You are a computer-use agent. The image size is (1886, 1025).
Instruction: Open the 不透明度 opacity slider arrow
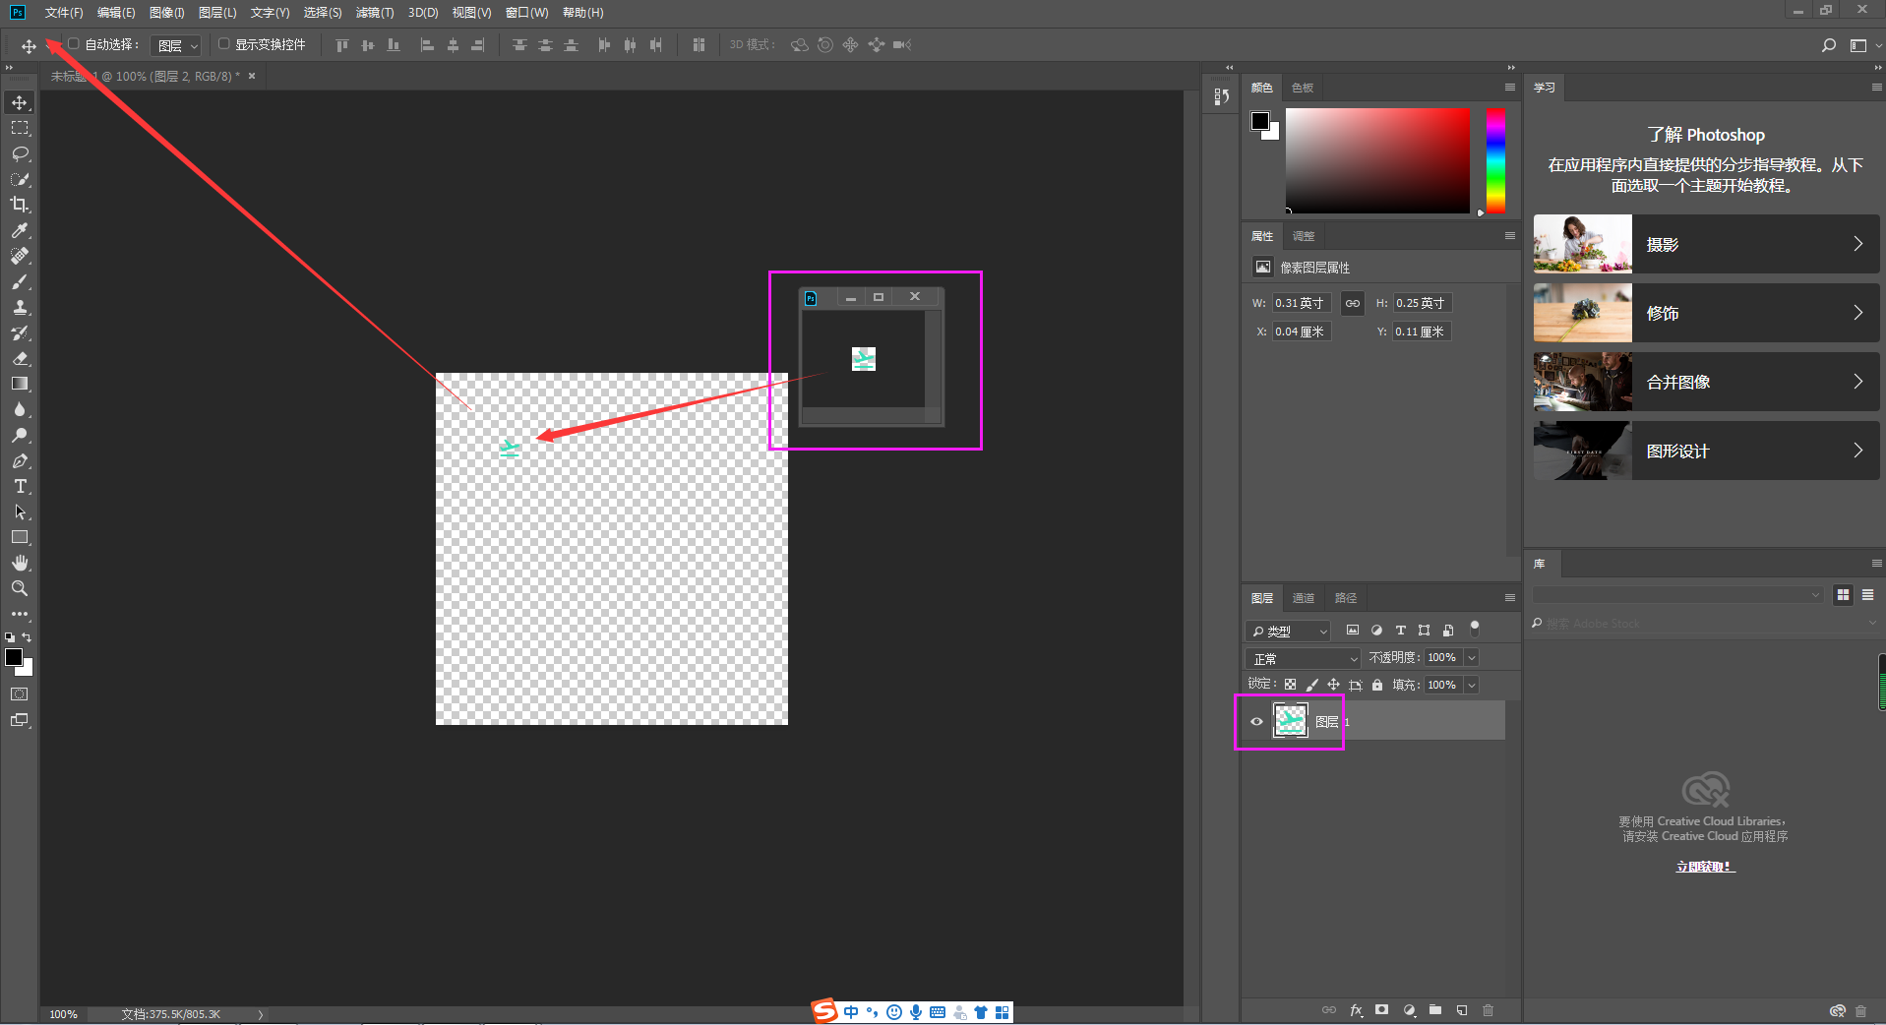[1472, 658]
